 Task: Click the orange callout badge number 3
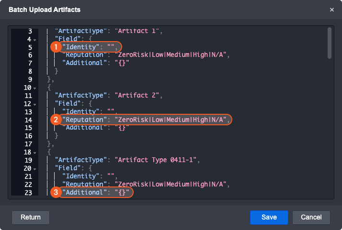pyautogui.click(x=56, y=193)
